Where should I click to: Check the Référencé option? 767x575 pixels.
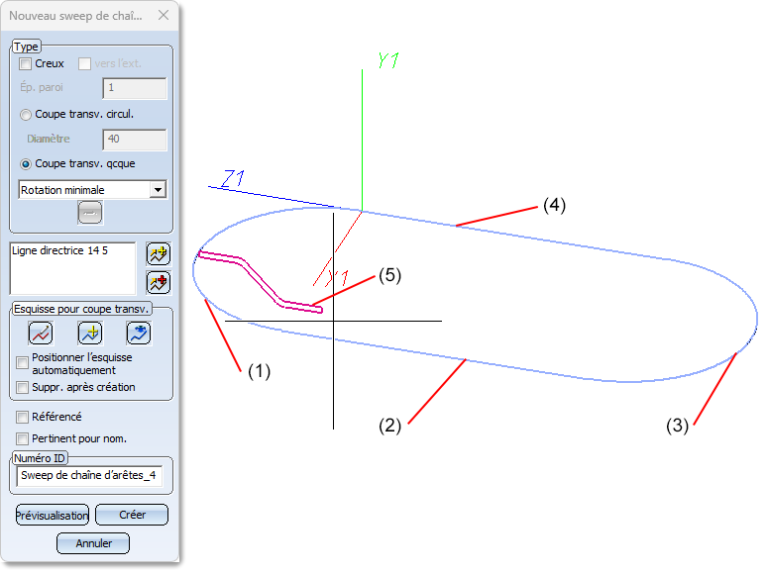[22, 418]
